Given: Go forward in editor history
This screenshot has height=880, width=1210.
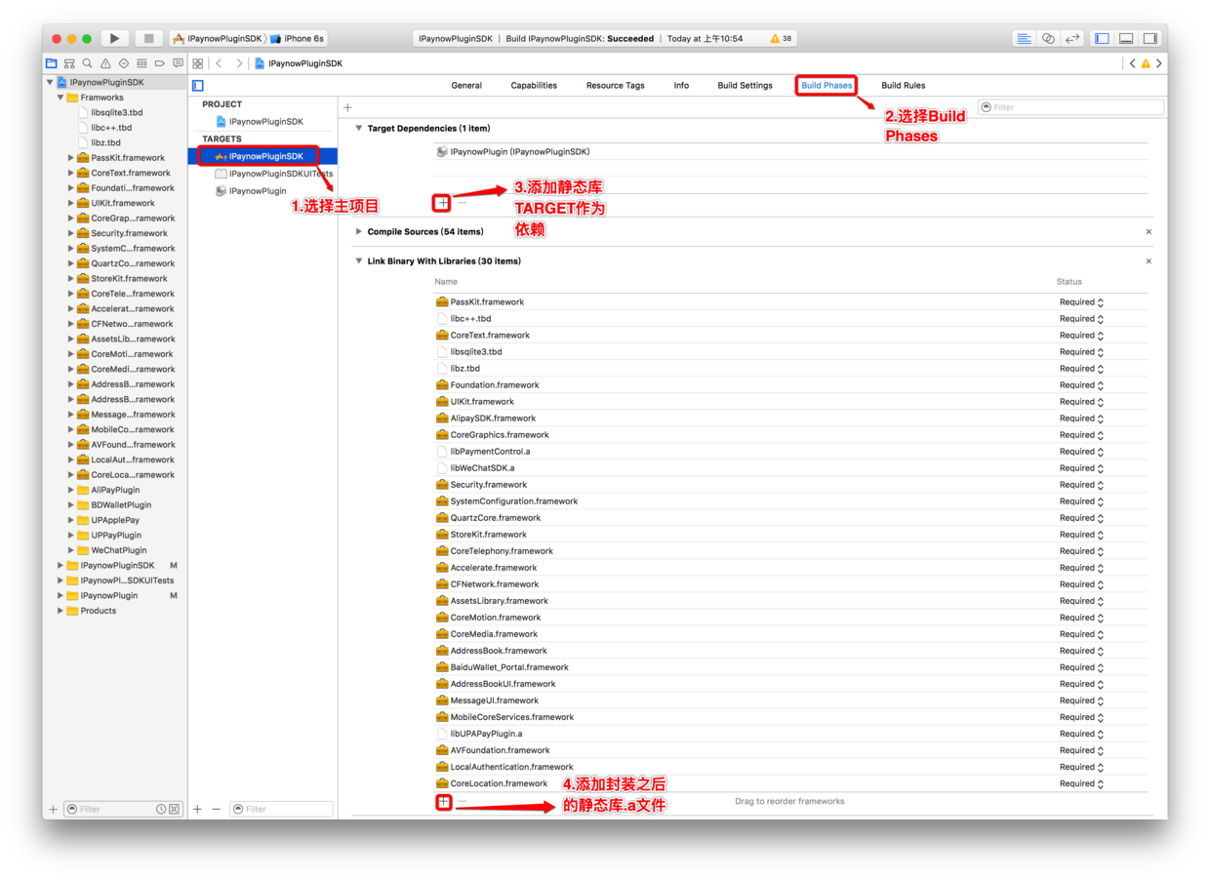Looking at the screenshot, I should coord(239,63).
